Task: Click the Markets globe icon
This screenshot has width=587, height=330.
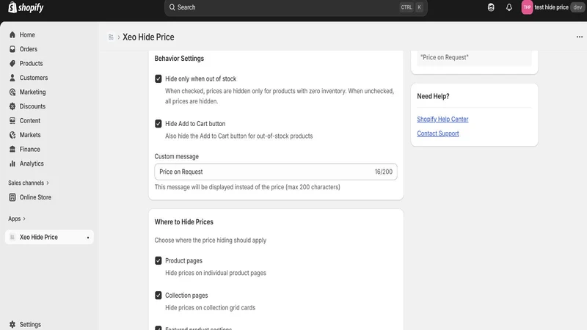Action: 12,135
